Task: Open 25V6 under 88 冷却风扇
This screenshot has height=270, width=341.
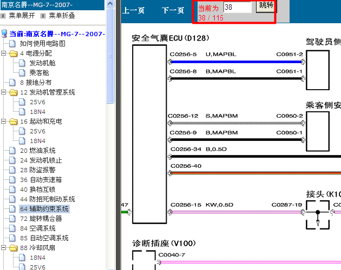Action: point(37,267)
